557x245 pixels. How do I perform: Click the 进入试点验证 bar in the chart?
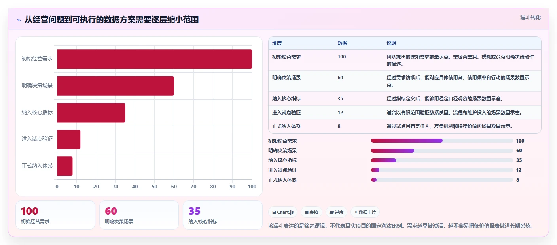(x=68, y=139)
